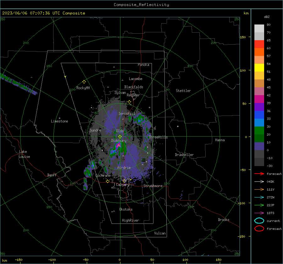Click the 18TS legend text
The width and height of the screenshot is (283, 264).
(x=270, y=213)
